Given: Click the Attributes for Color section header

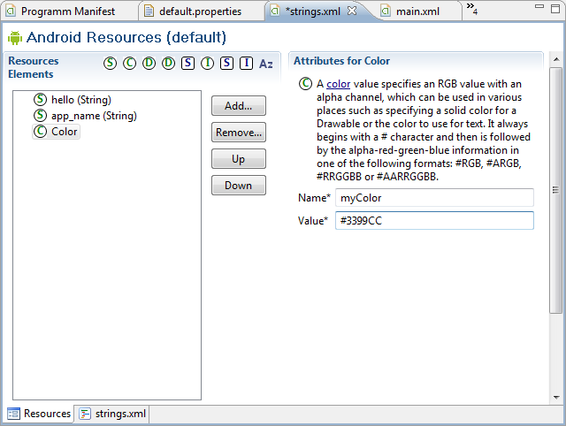Looking at the screenshot, I should click(x=341, y=61).
